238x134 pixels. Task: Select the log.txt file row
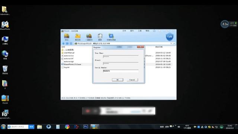click(x=65, y=67)
